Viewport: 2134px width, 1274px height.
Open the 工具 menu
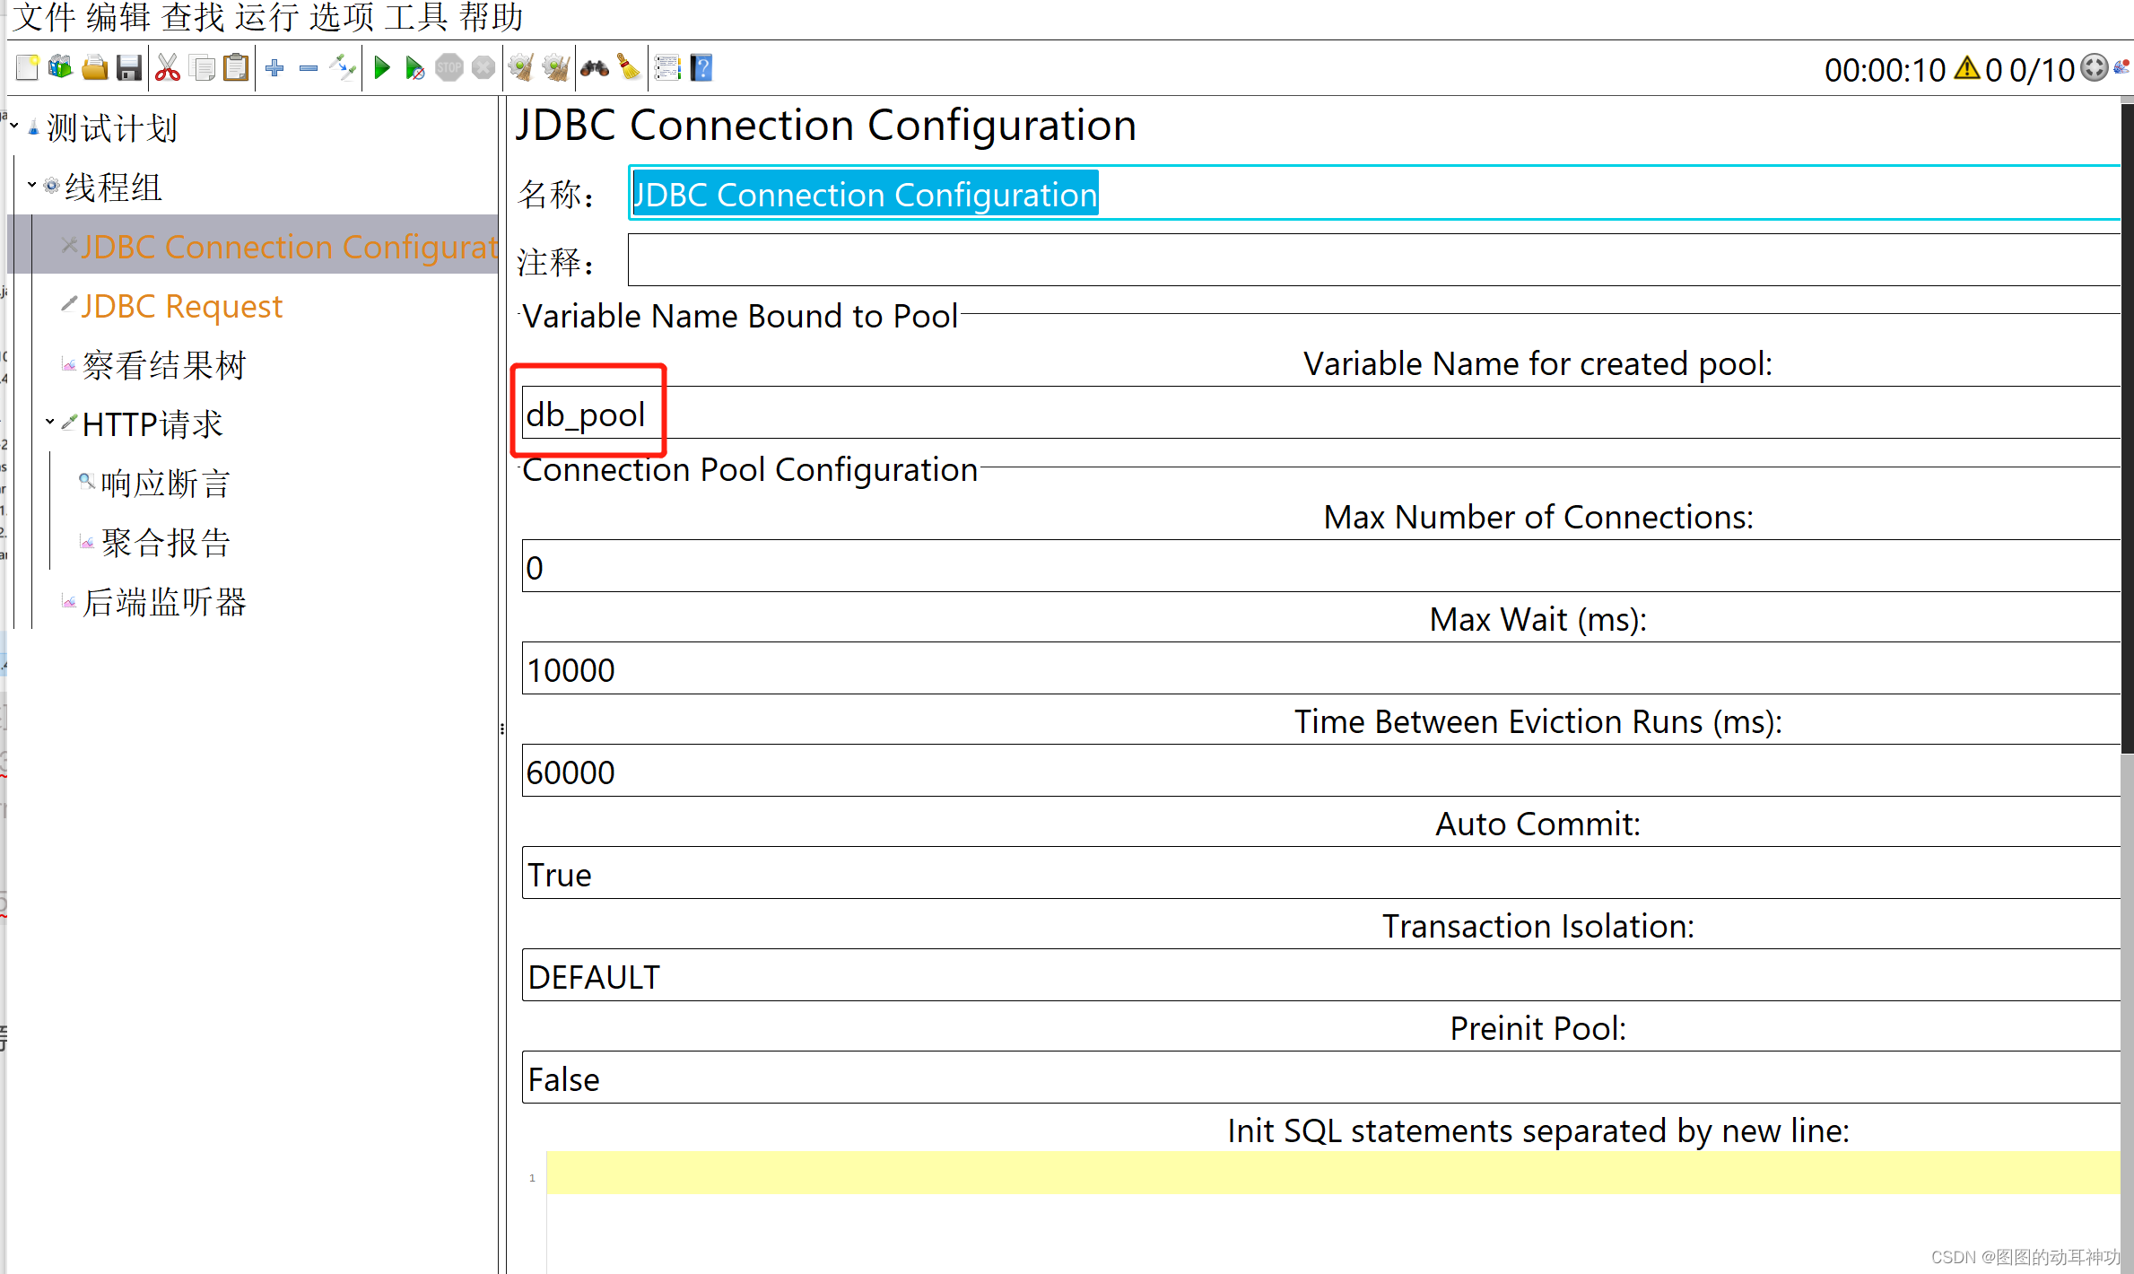pyautogui.click(x=418, y=18)
